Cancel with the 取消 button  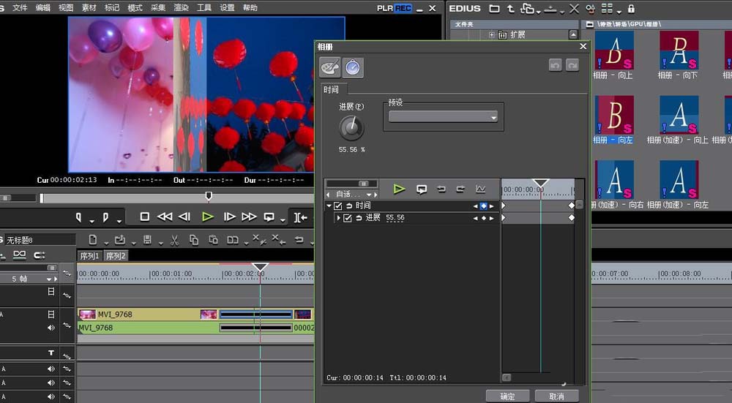coord(556,396)
